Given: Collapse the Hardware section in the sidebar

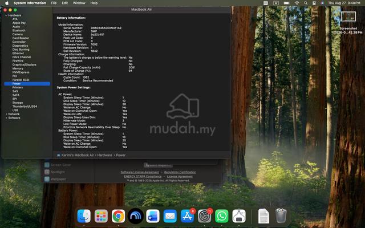Looking at the screenshot, I should (6, 15).
